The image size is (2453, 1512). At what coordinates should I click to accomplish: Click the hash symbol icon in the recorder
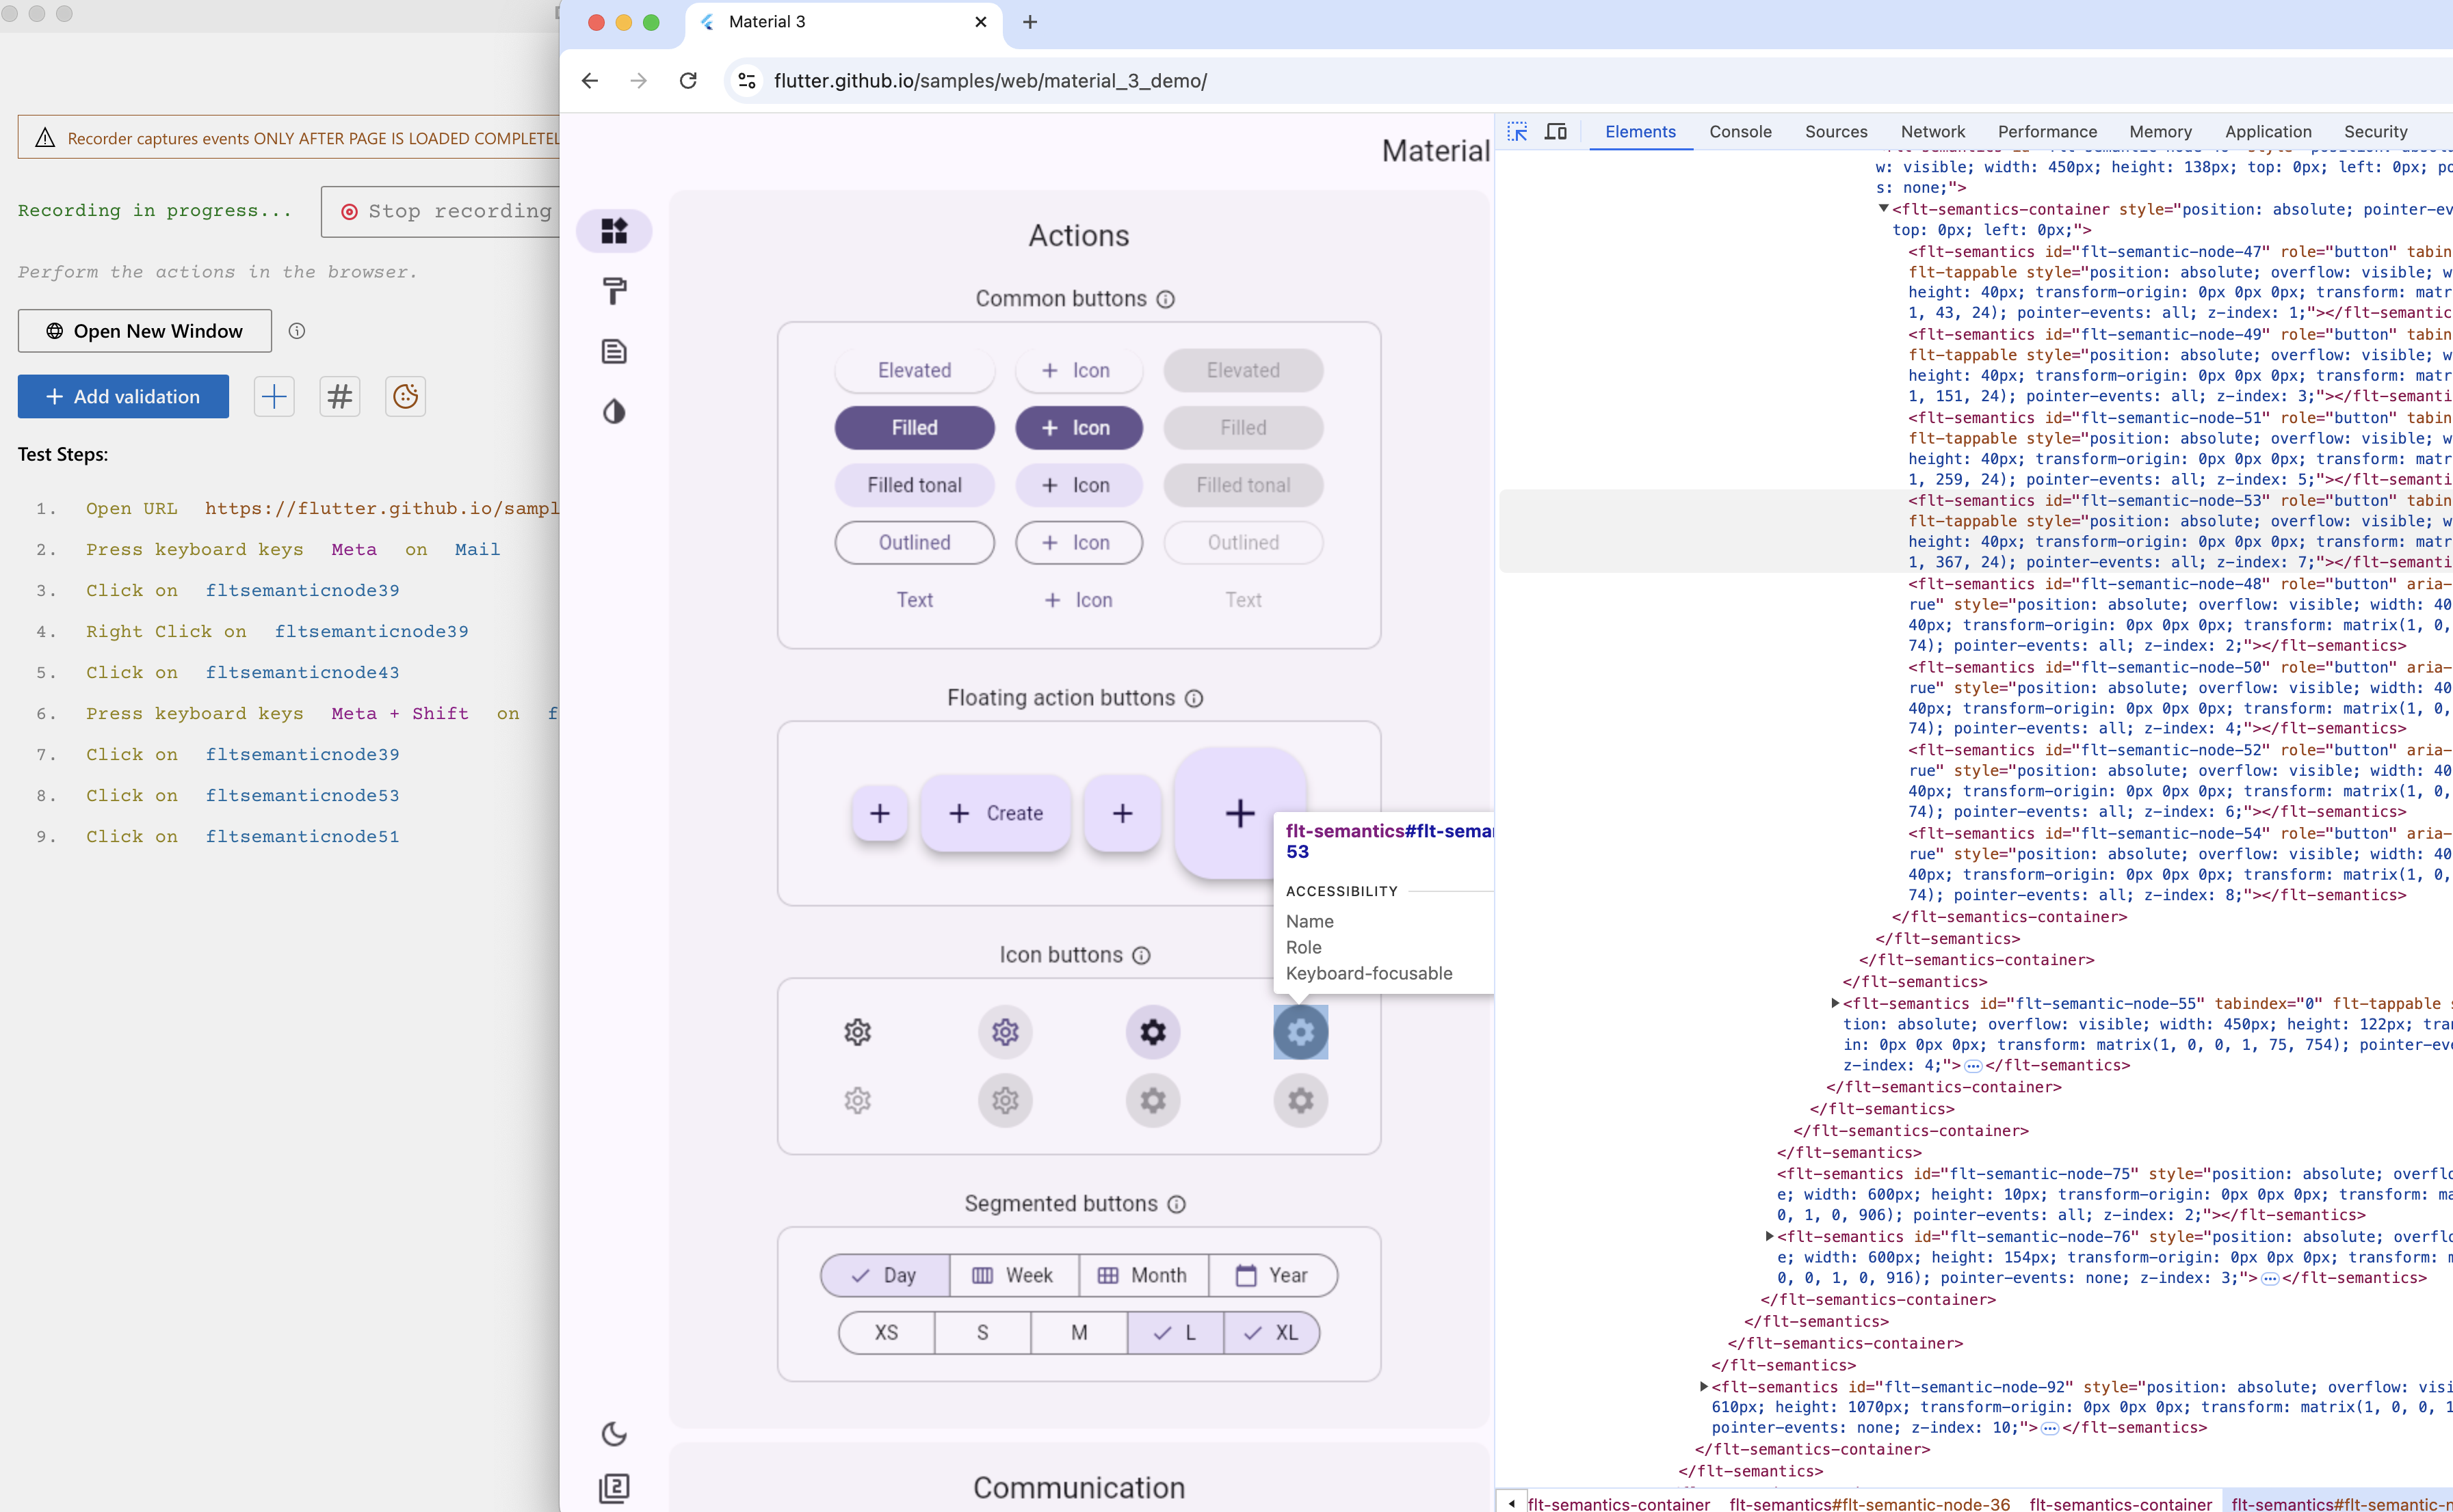tap(340, 397)
